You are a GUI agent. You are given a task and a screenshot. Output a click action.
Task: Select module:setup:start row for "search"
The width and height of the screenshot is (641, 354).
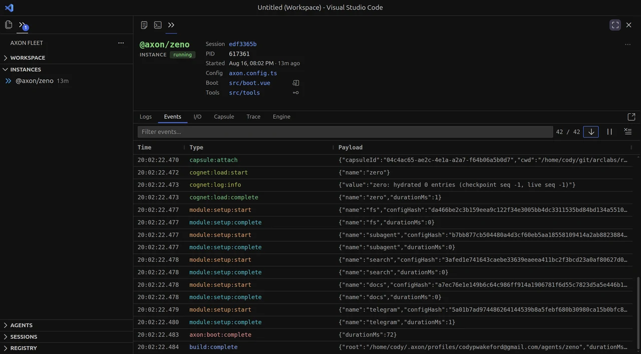(x=384, y=260)
